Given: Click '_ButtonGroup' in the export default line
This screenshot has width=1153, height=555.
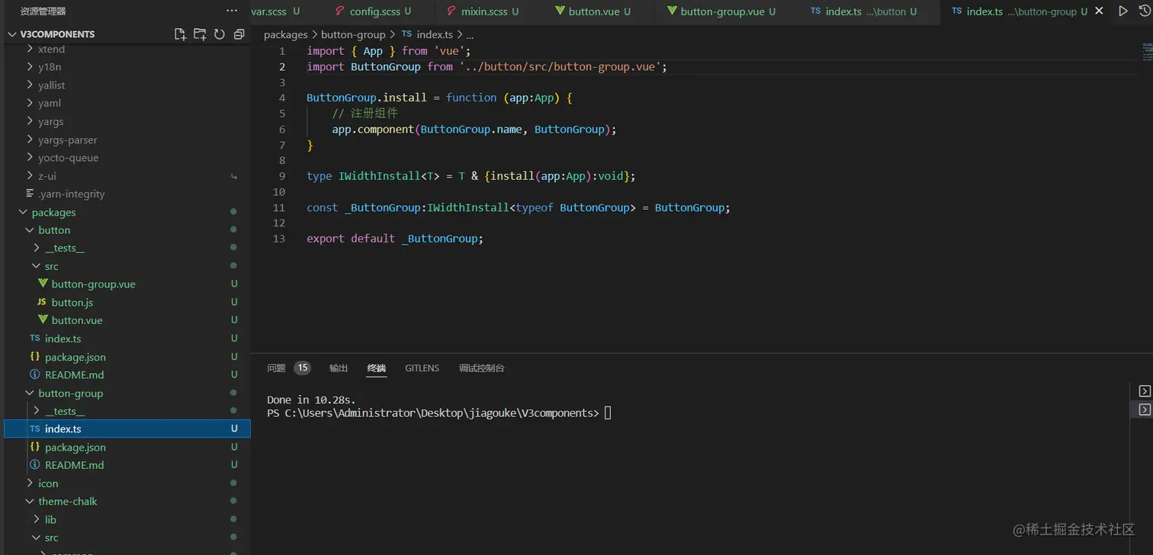Looking at the screenshot, I should click(439, 239).
